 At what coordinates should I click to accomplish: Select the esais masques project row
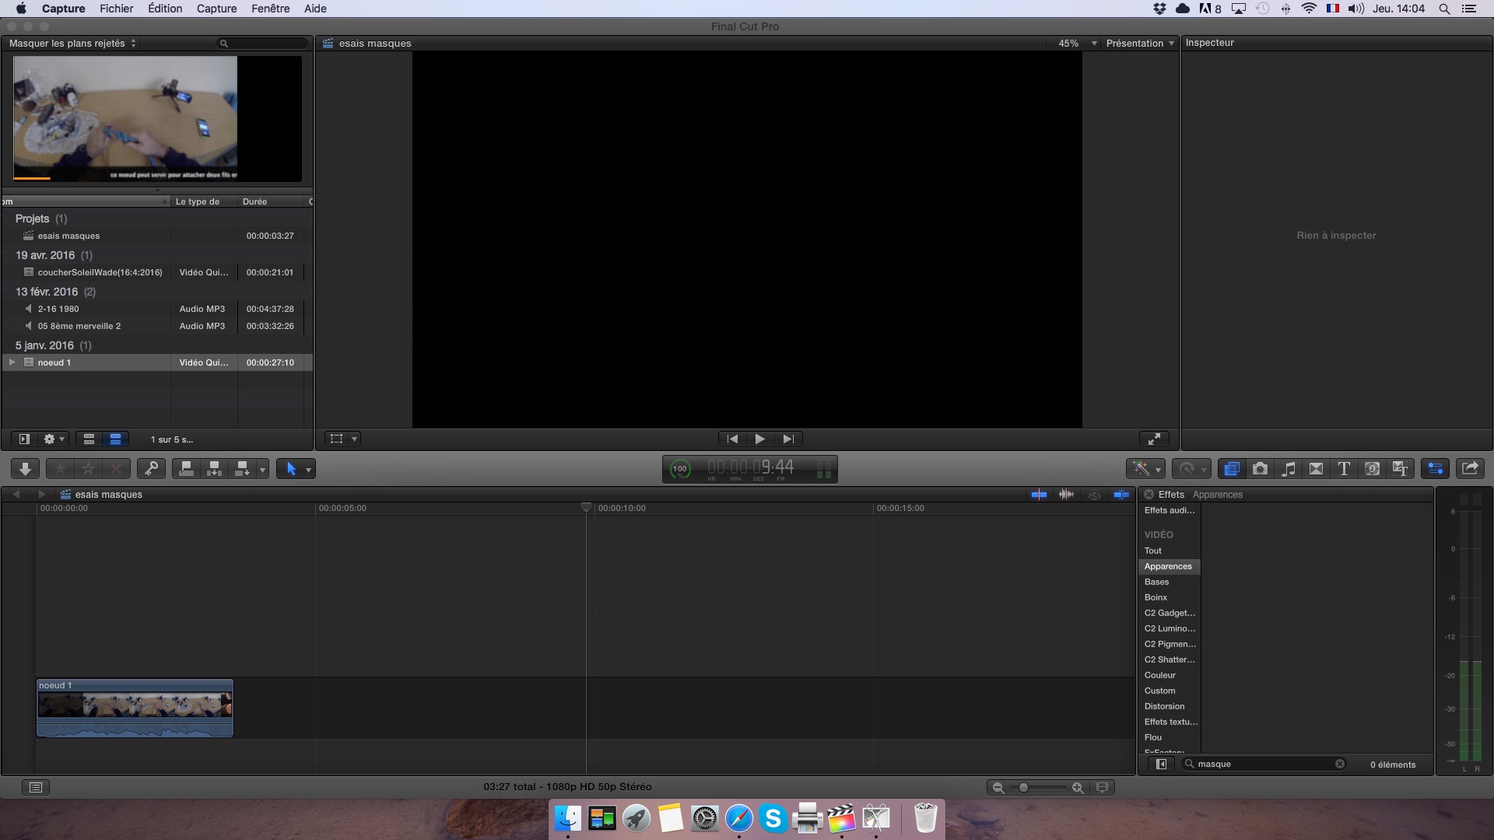point(157,236)
